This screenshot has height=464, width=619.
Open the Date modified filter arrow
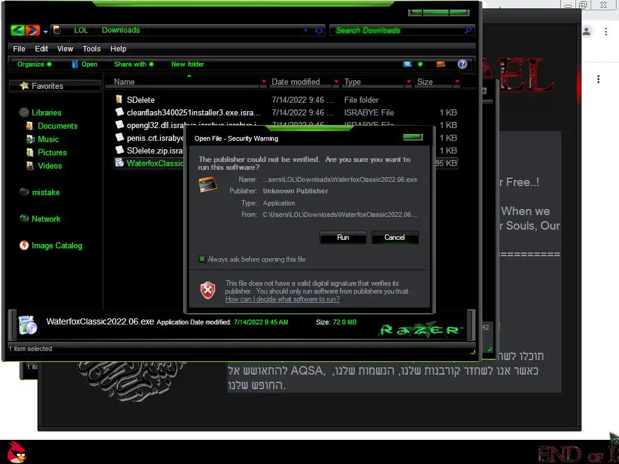tap(336, 82)
